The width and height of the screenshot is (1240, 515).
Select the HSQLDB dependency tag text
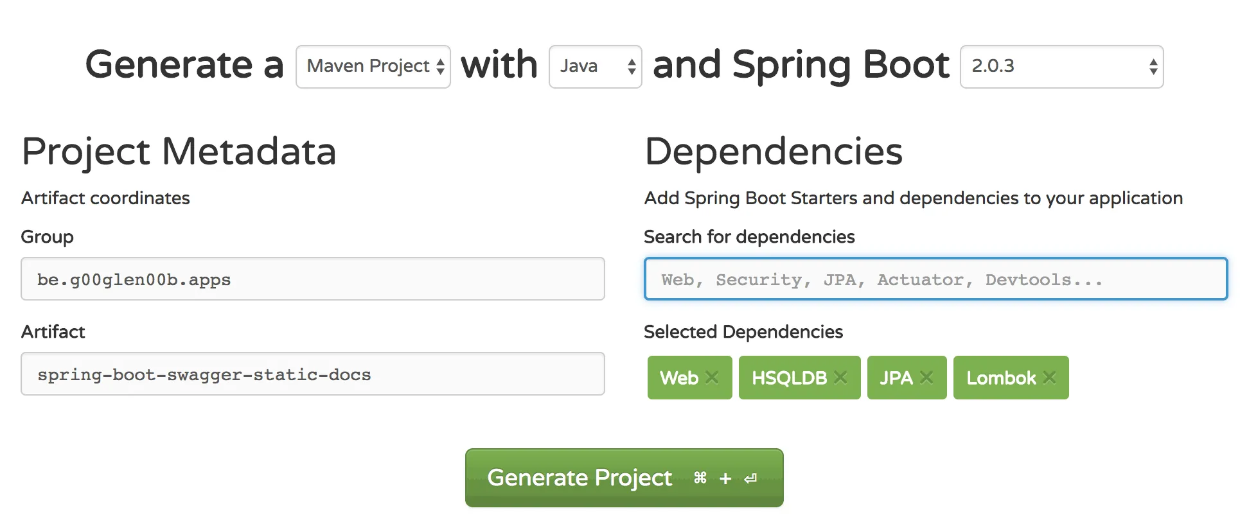789,378
